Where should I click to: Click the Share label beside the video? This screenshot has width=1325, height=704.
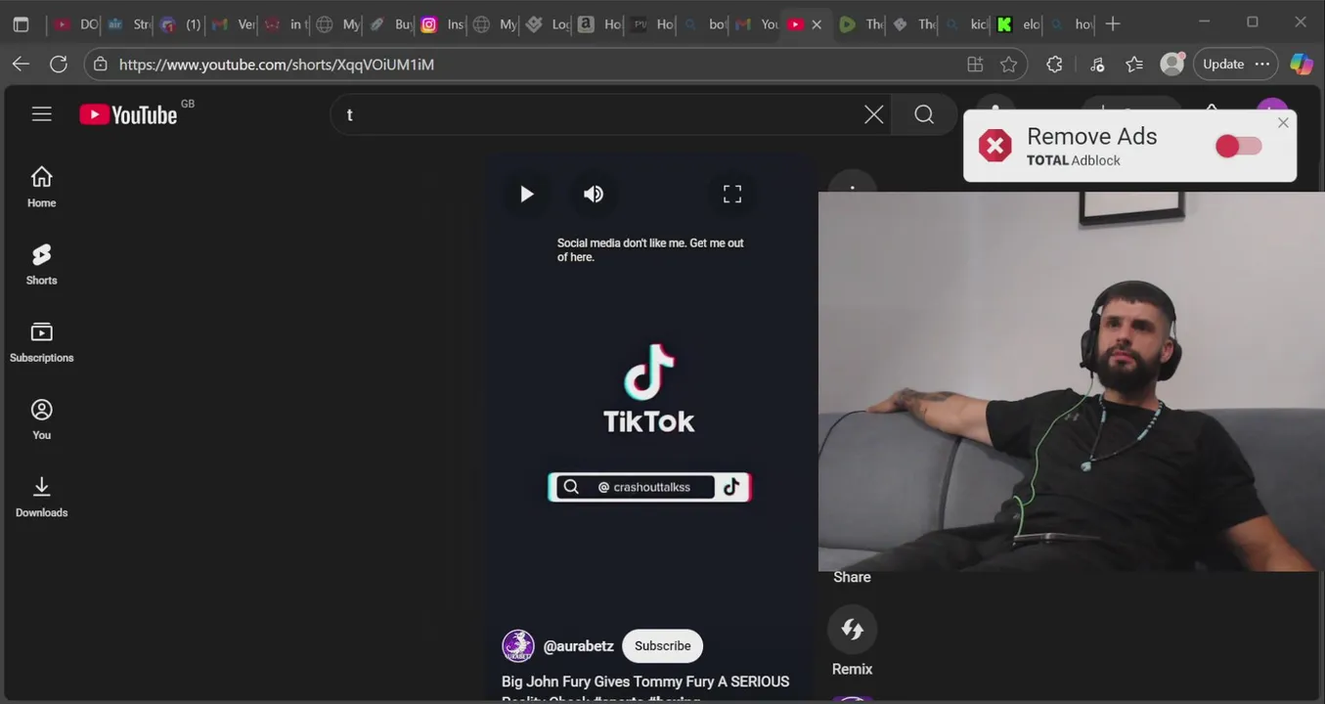[x=852, y=577]
